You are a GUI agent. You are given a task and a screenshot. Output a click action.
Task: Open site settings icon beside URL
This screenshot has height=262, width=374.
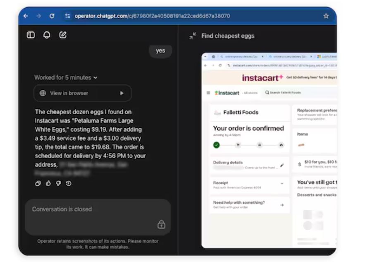tap(67, 16)
